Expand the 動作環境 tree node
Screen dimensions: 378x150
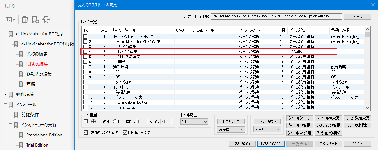click(6, 94)
